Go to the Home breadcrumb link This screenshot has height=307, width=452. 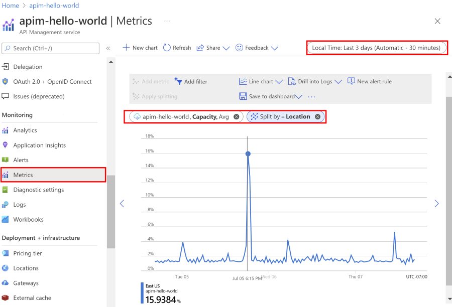tap(11, 6)
